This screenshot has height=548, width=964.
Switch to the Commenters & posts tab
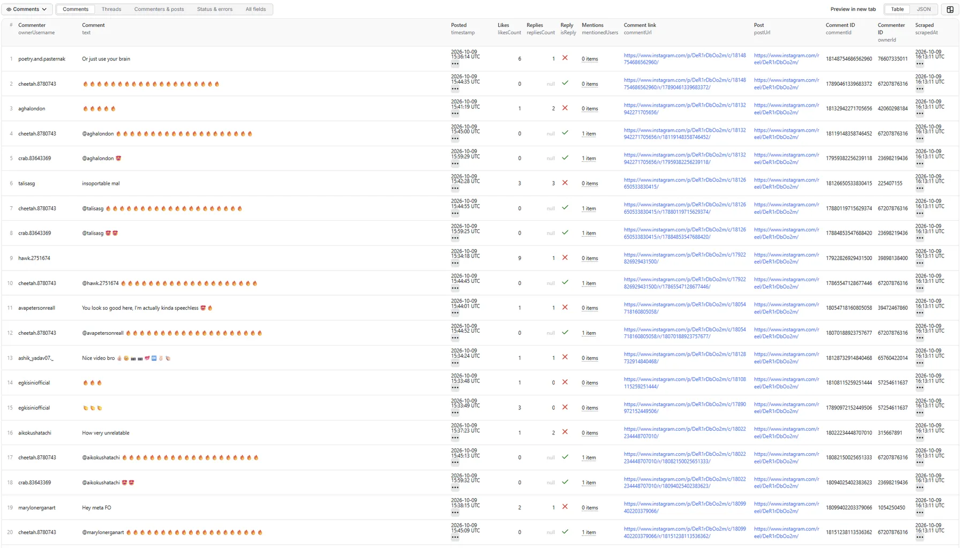coord(159,9)
